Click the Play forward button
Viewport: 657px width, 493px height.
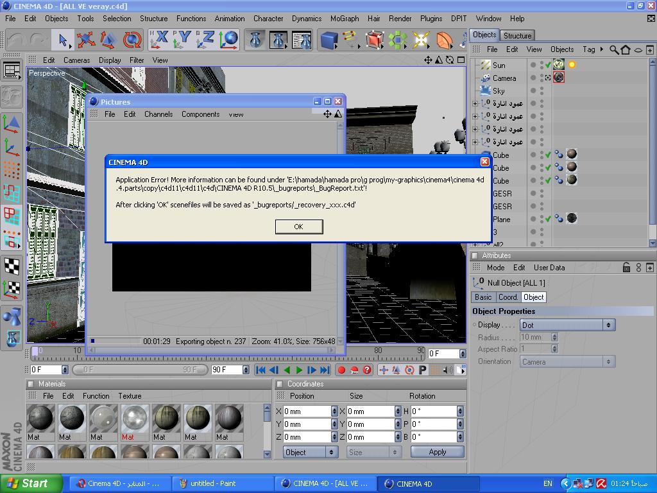point(299,370)
